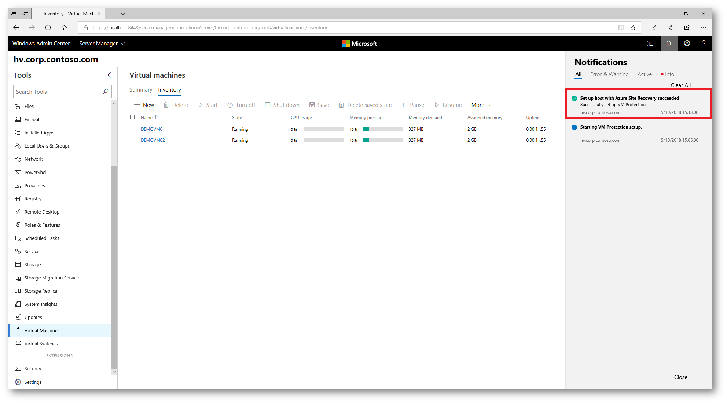Image resolution: width=727 pixels, height=404 pixels.
Task: Tick the select-all VMs checkbox
Action: 132,117
